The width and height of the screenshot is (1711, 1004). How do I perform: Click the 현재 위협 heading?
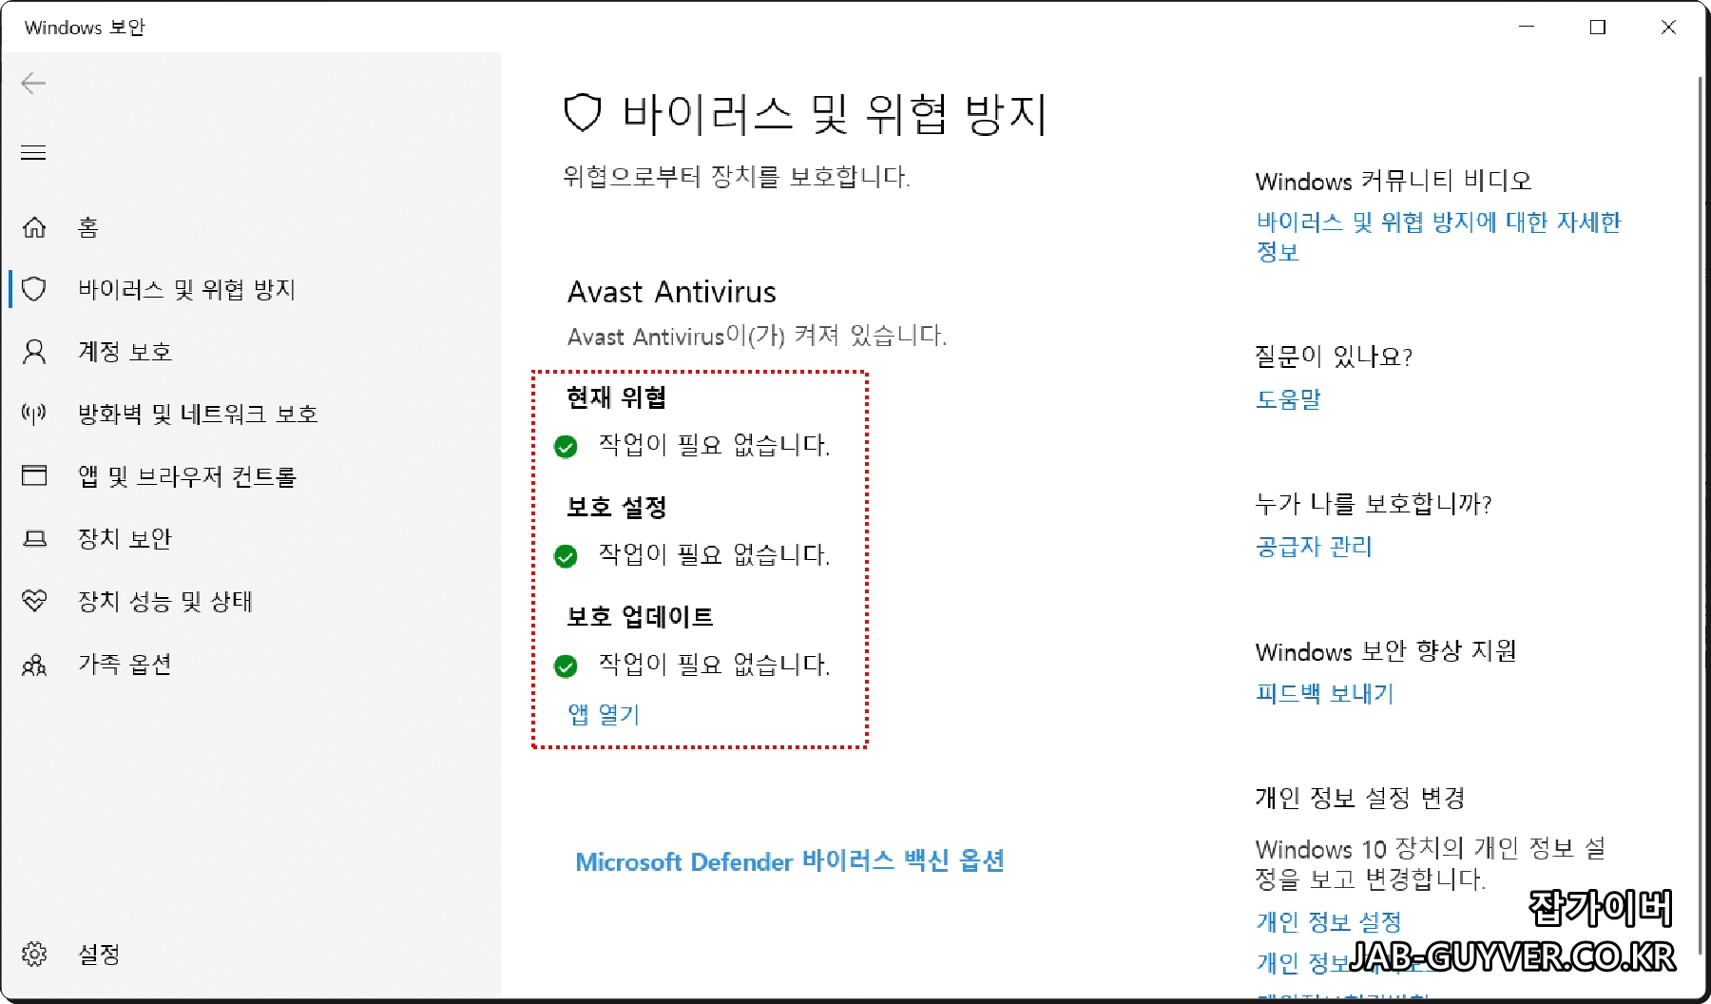coord(616,397)
